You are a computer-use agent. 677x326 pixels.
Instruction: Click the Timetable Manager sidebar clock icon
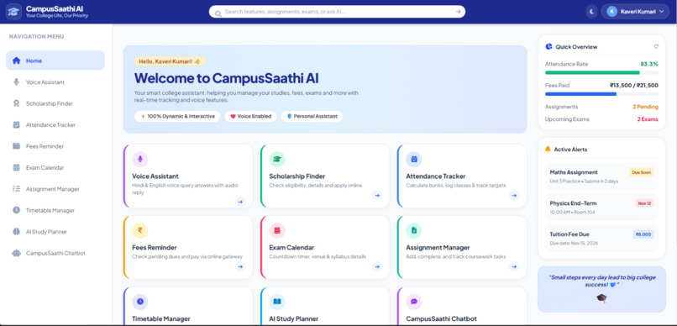tap(17, 210)
